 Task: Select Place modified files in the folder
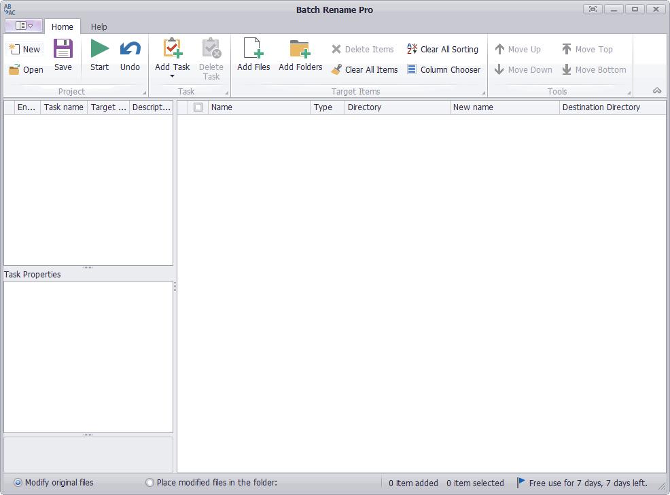(x=211, y=483)
